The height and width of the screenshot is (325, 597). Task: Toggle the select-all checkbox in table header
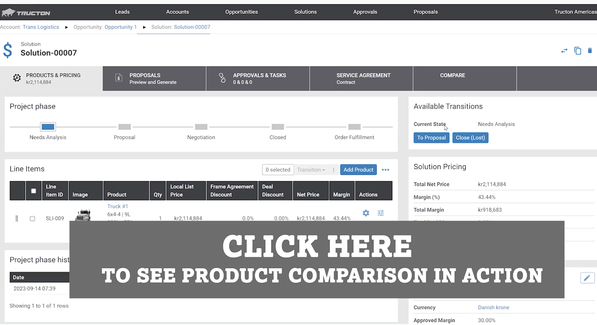pos(33,191)
